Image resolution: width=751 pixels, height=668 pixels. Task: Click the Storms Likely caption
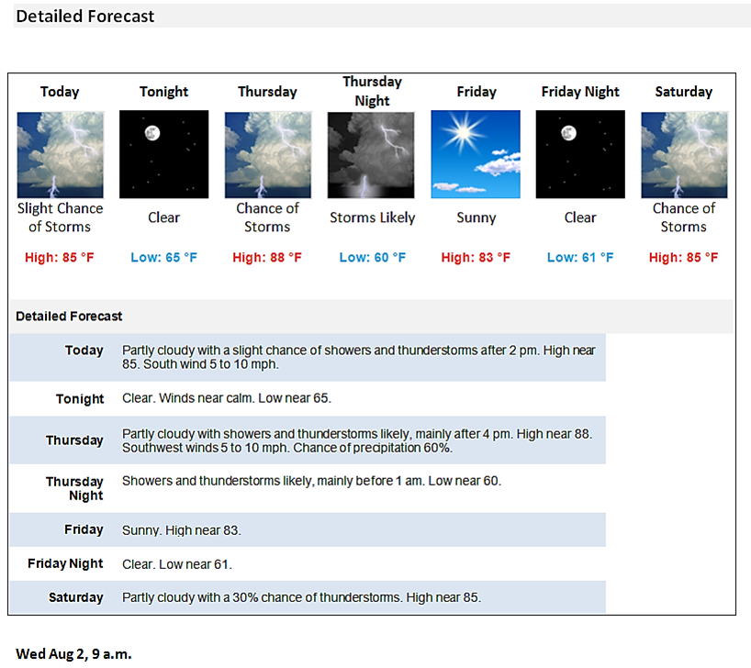tap(372, 217)
